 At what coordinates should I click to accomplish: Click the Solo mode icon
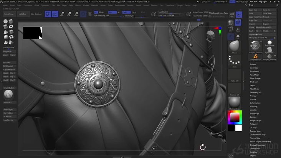click(x=238, y=36)
